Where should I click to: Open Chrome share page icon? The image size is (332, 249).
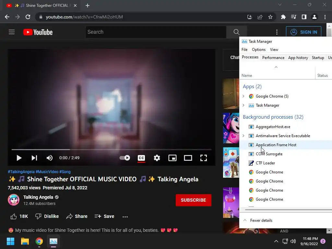click(x=260, y=17)
